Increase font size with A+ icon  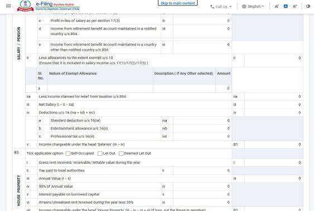tap(295, 6)
